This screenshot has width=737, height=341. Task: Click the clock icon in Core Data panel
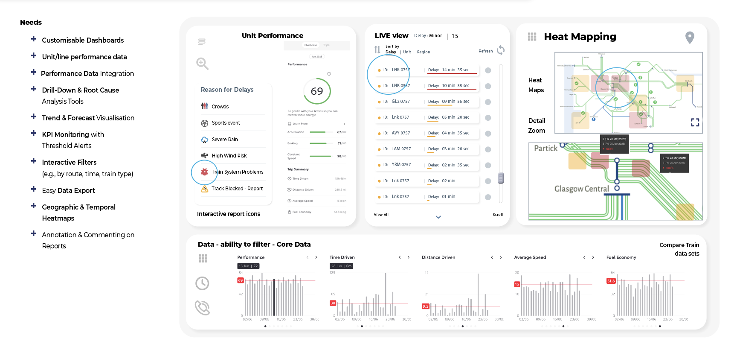[x=202, y=283]
